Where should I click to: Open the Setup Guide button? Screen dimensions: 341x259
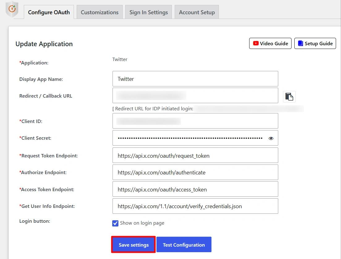point(315,43)
